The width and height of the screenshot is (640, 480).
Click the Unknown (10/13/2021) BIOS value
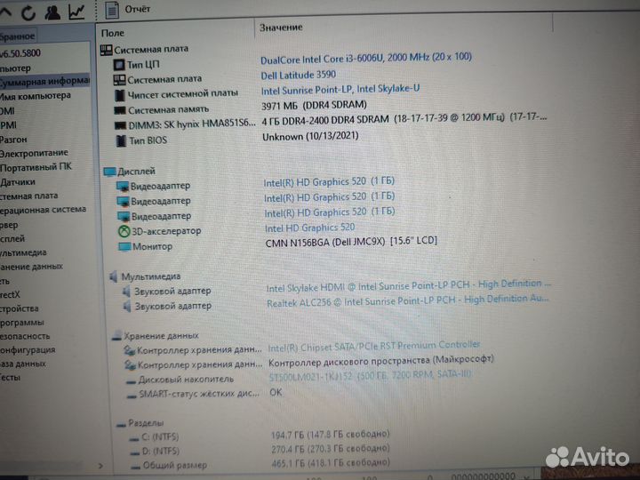(x=310, y=136)
